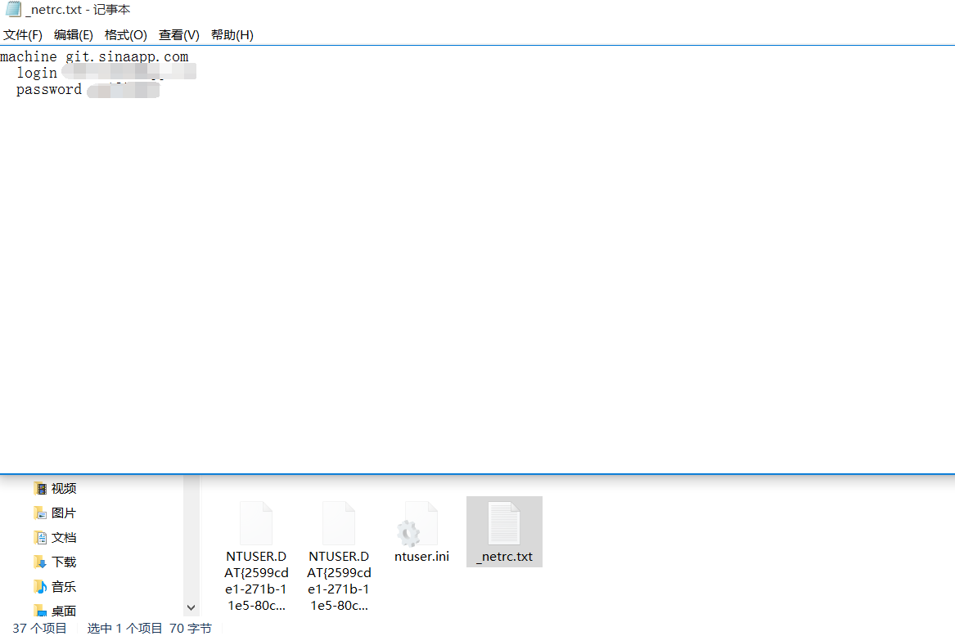Select 音乐 folder in Explorer sidebar
The image size is (955, 636).
pyautogui.click(x=55, y=587)
